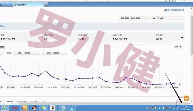The height and width of the screenshot is (111, 193).
Task: Open the 指标: 请选择 dropdown
Action: point(27,53)
